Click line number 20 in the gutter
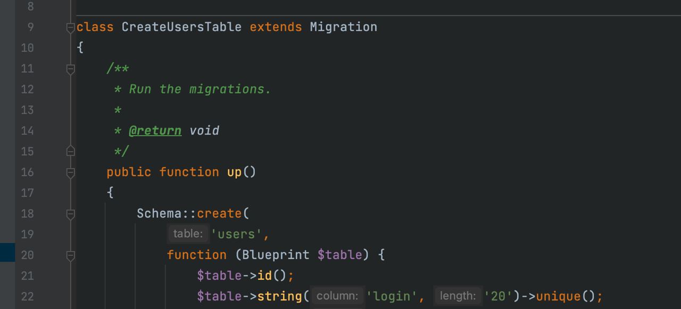The height and width of the screenshot is (309, 681). (27, 255)
